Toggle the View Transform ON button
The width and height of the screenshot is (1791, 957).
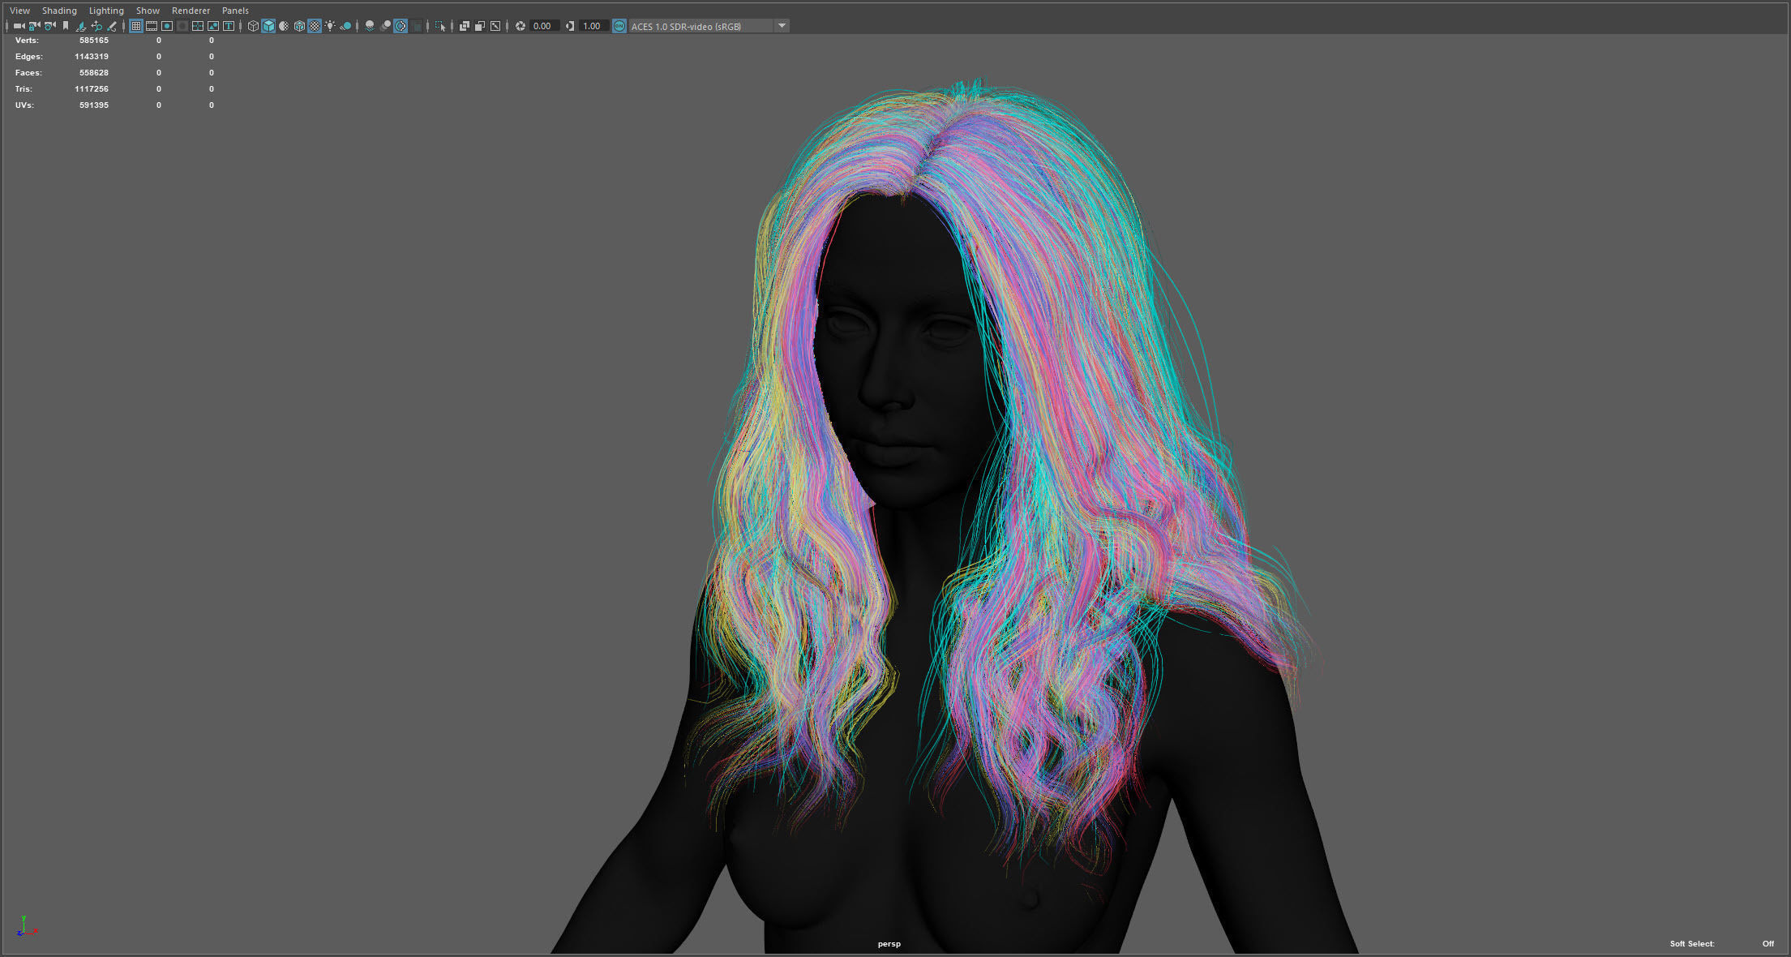[619, 26]
